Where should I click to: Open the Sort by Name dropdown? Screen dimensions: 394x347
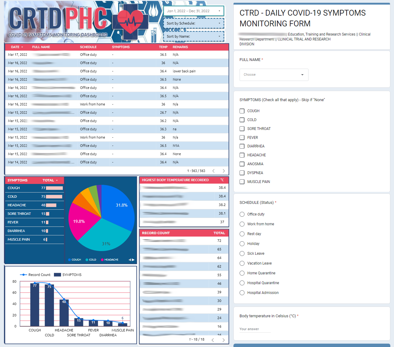(x=194, y=36)
